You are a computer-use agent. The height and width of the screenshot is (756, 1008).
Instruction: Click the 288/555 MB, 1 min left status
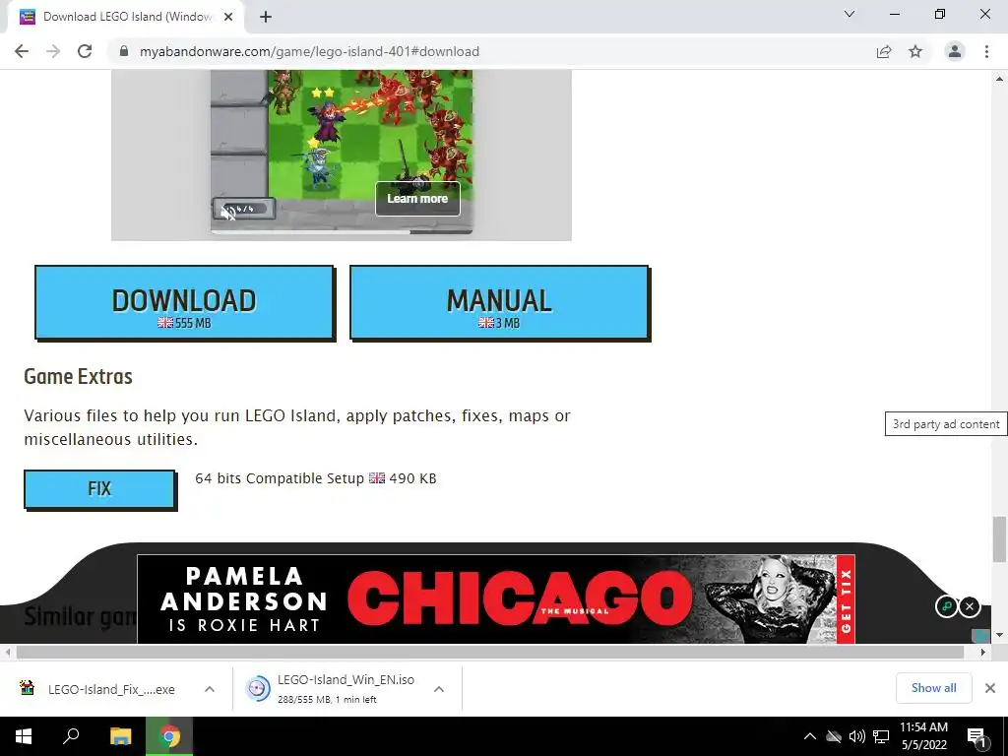coord(327,700)
